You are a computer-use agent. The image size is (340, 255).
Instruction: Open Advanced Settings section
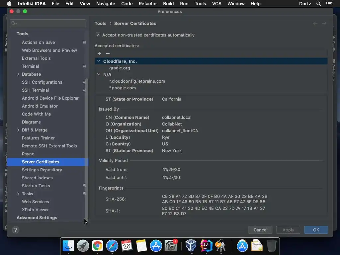(x=37, y=218)
